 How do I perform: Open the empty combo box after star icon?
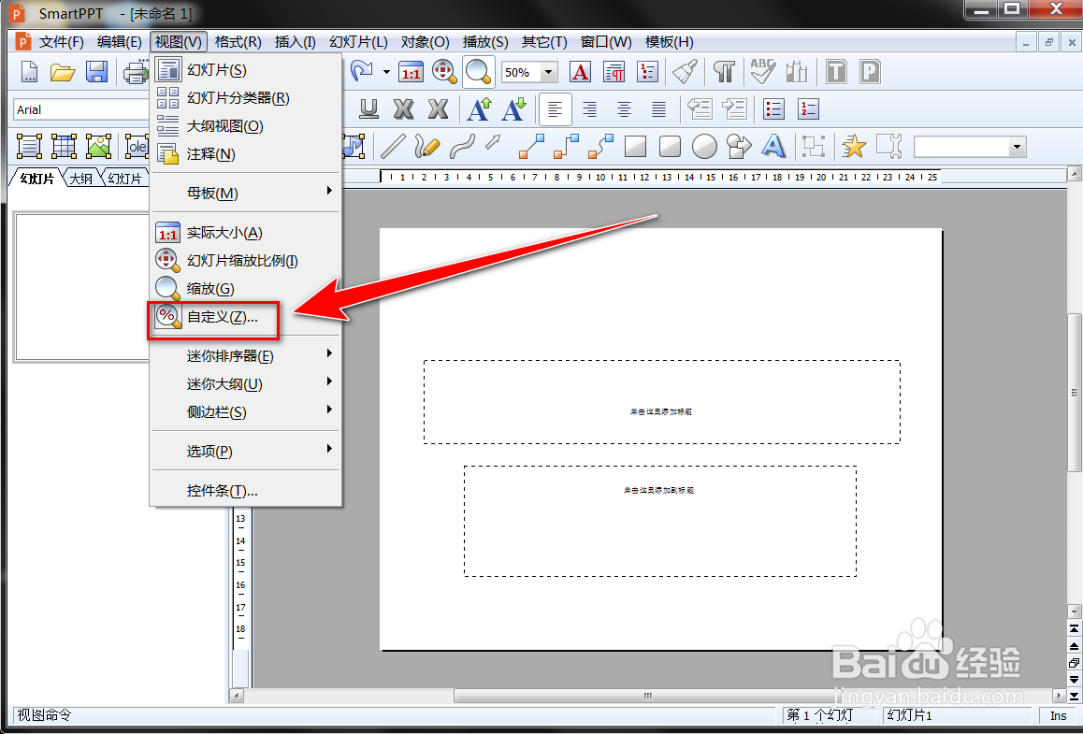[x=970, y=147]
